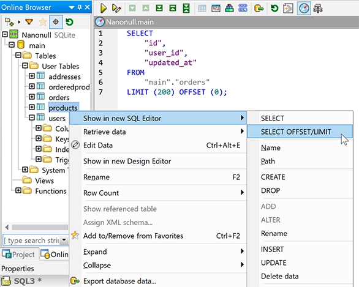Choose Path in the submenu
This screenshot has width=359, height=287.
(x=300, y=161)
